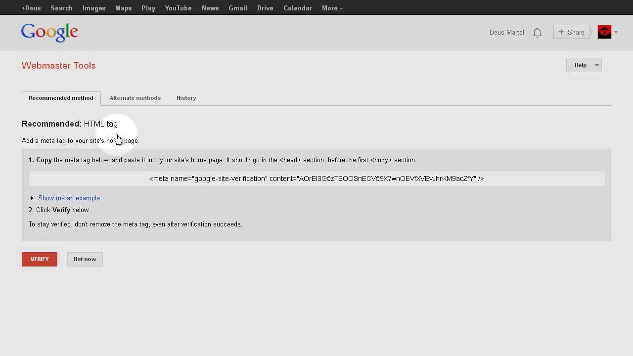Click the Webmaster Tools title link
Viewport: 633px width, 356px height.
(x=58, y=65)
